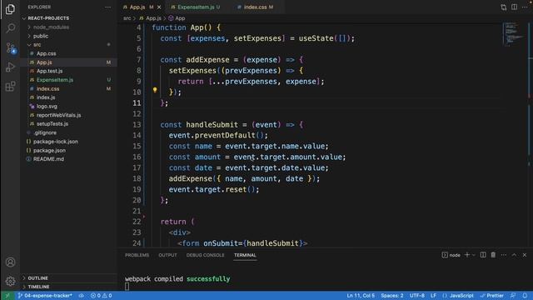The image size is (533, 300).
Task: Select the node terminal instance
Action: click(x=451, y=255)
